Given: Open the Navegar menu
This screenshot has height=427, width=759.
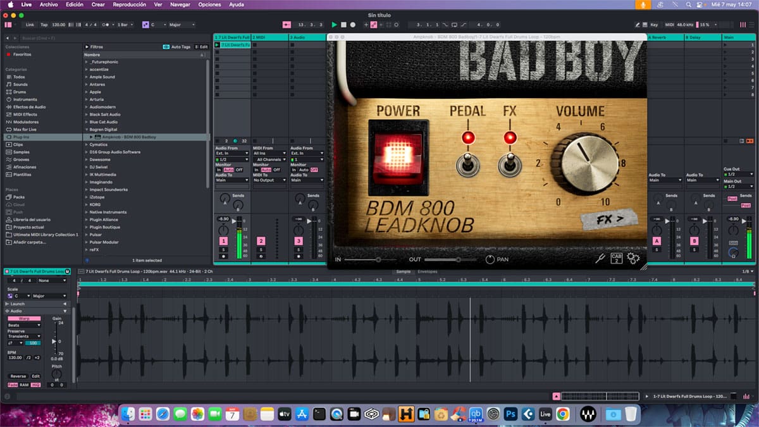Looking at the screenshot, I should [180, 4].
